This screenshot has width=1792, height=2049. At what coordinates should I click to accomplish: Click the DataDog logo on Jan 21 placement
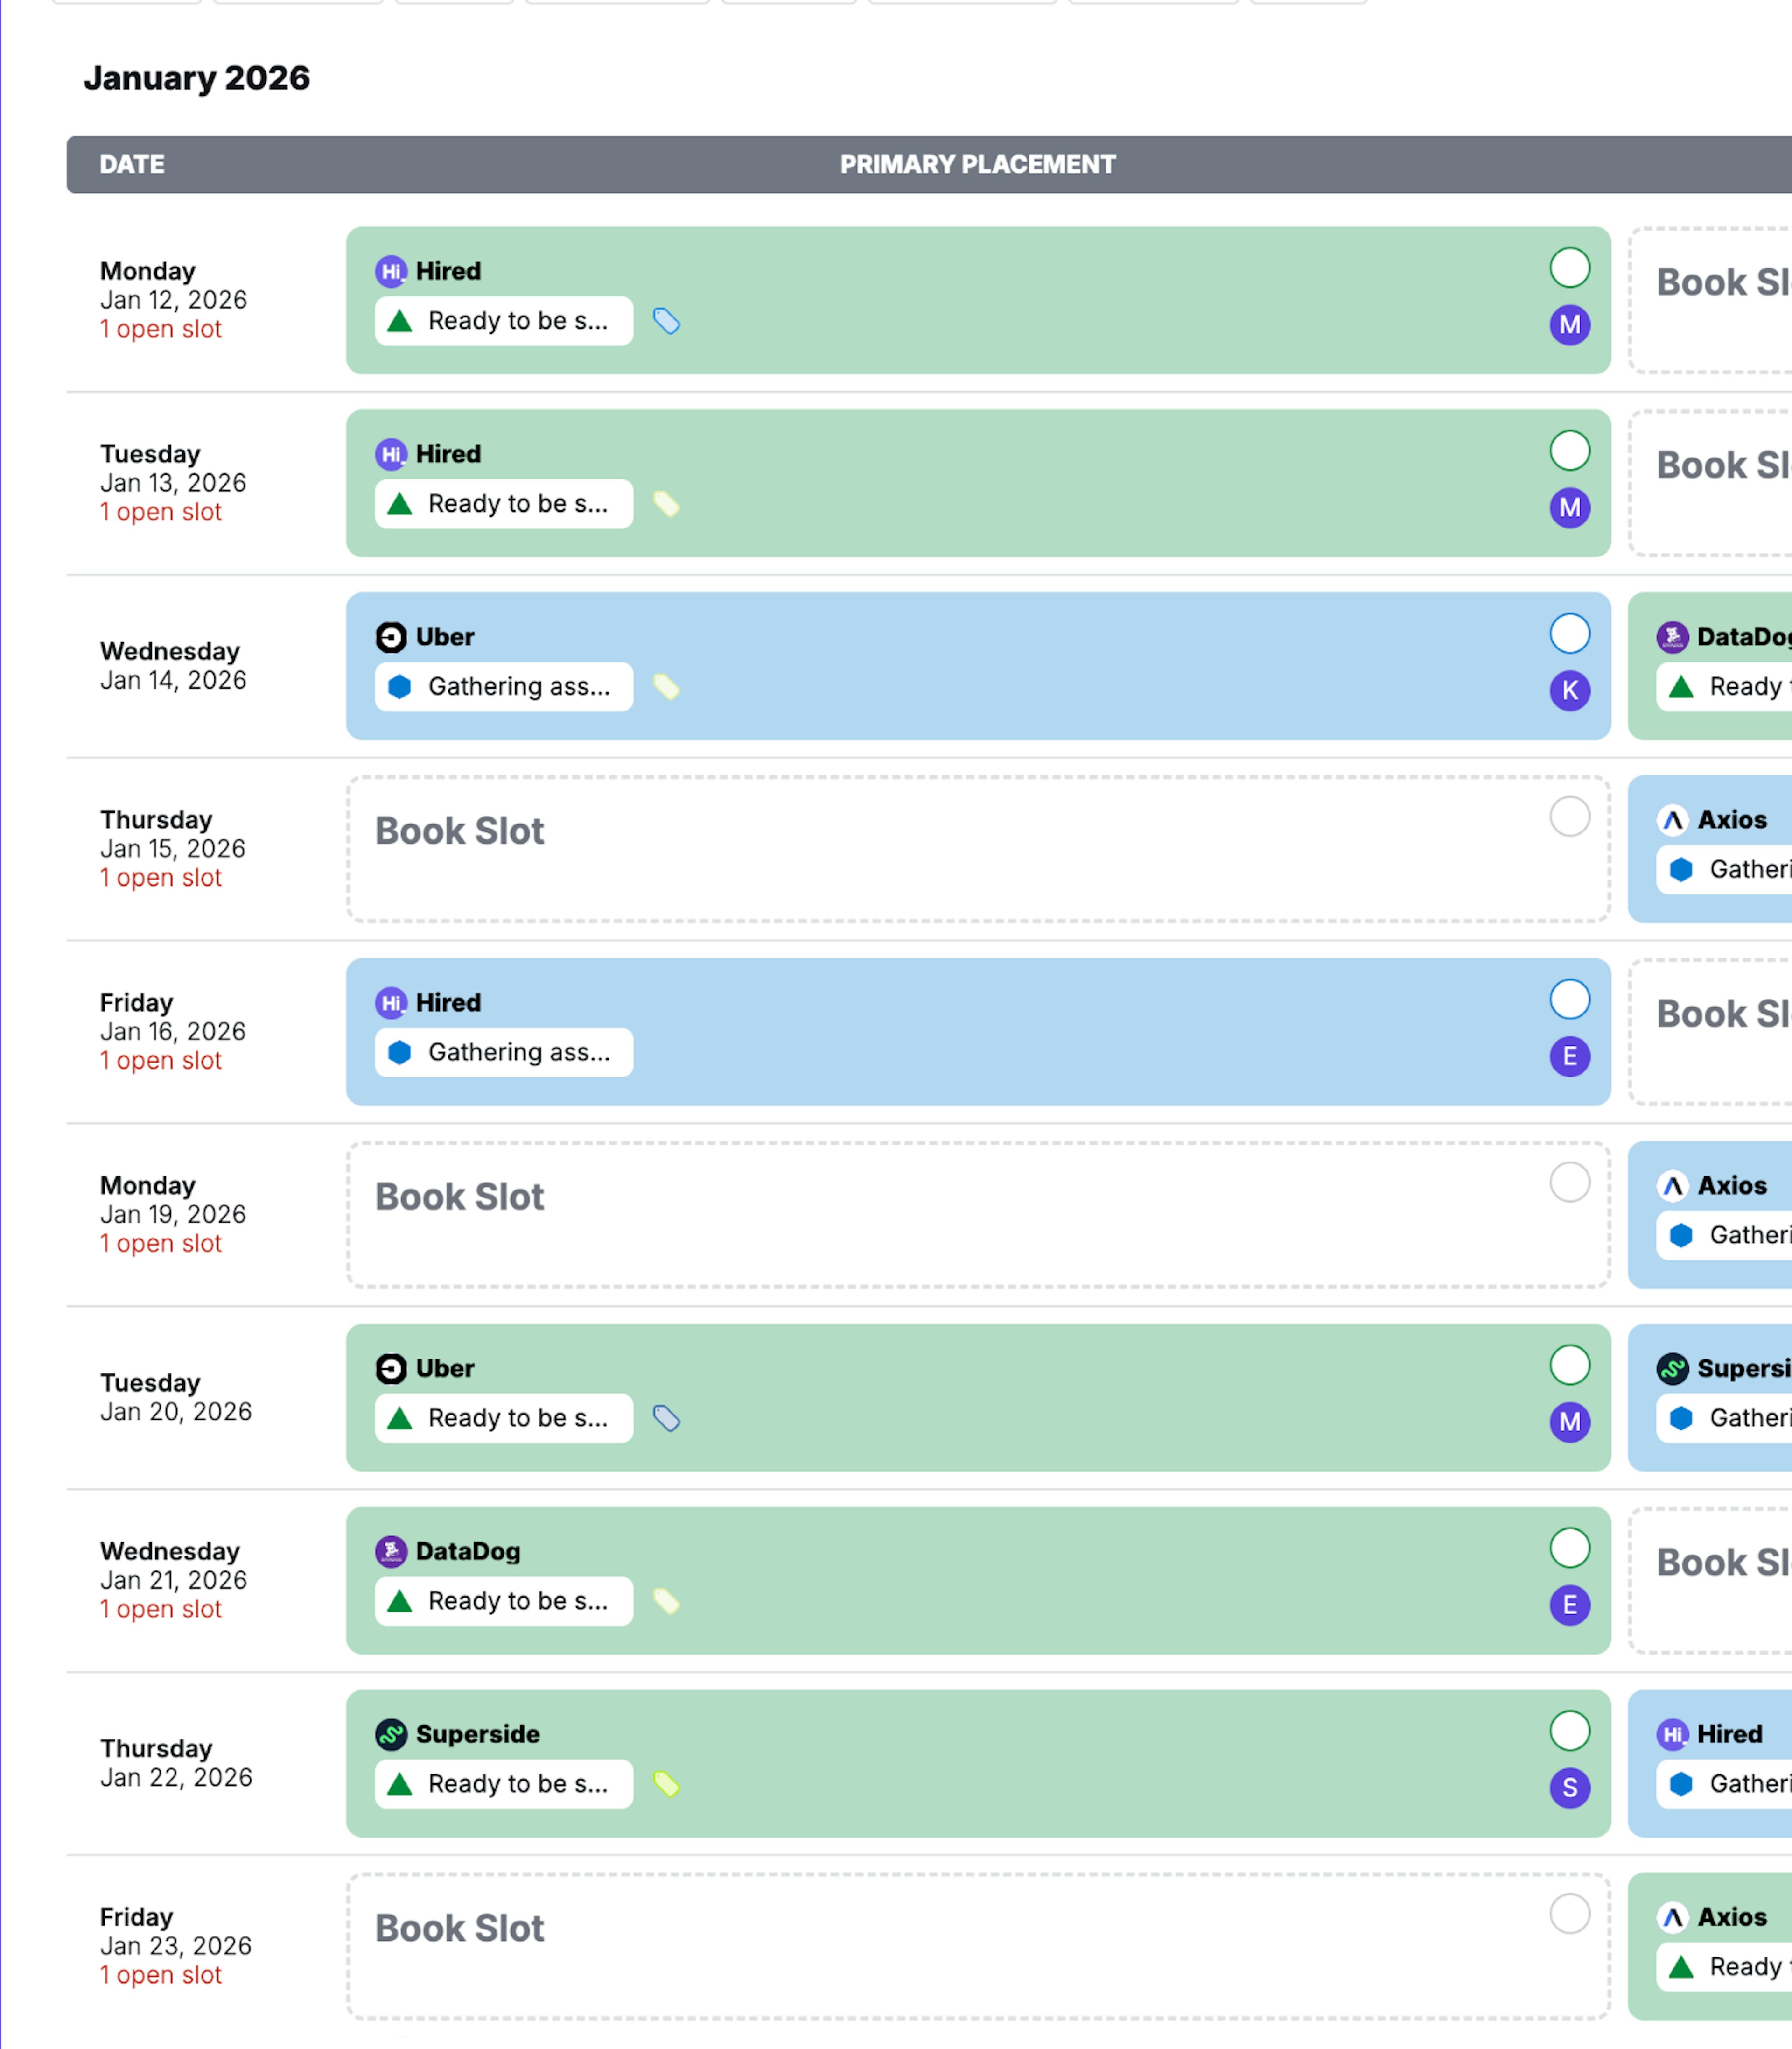click(391, 1551)
